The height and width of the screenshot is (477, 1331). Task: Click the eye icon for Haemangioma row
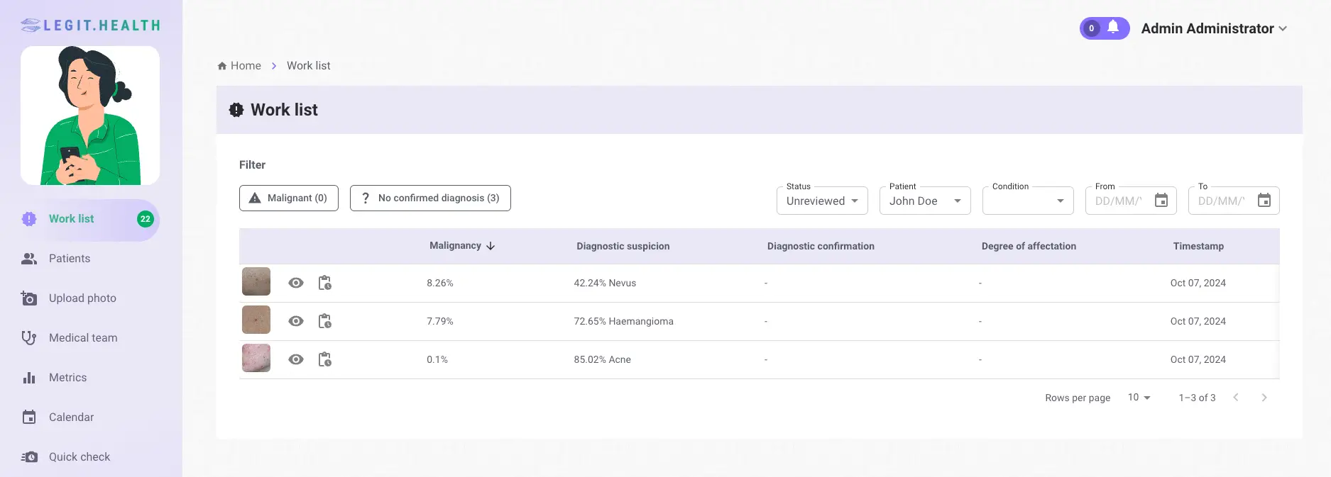pos(296,321)
